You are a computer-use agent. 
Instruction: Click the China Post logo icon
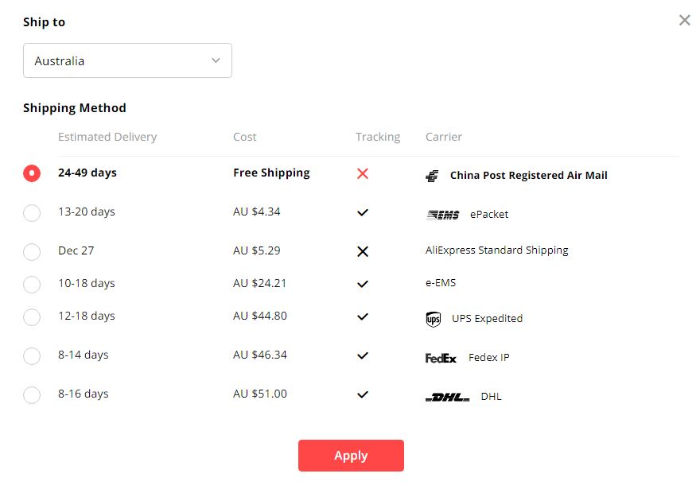click(432, 177)
